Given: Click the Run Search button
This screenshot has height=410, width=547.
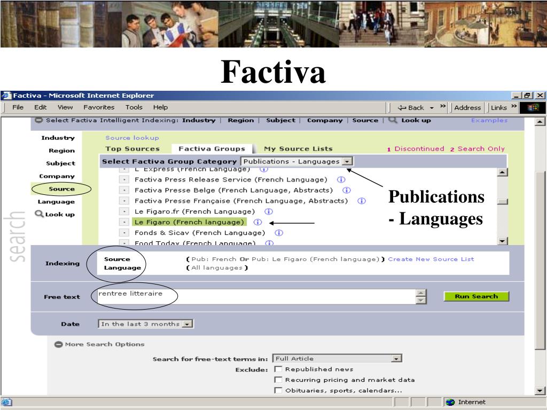Looking at the screenshot, I should coord(476,296).
